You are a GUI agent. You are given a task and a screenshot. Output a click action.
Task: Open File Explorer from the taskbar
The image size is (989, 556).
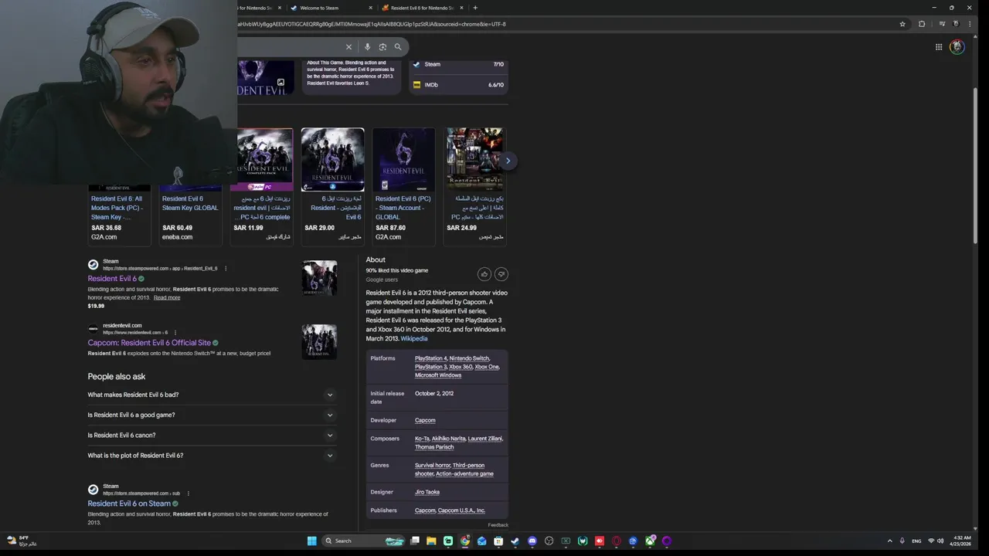(431, 541)
